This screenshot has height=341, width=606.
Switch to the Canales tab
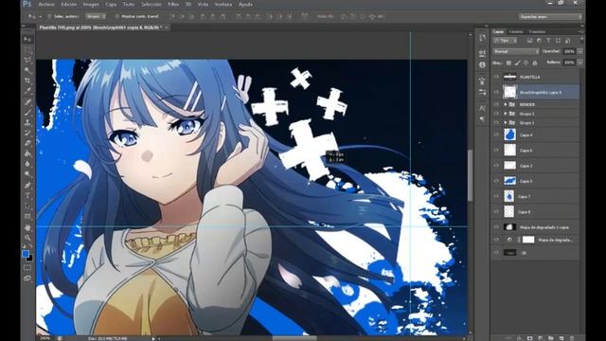(x=516, y=31)
